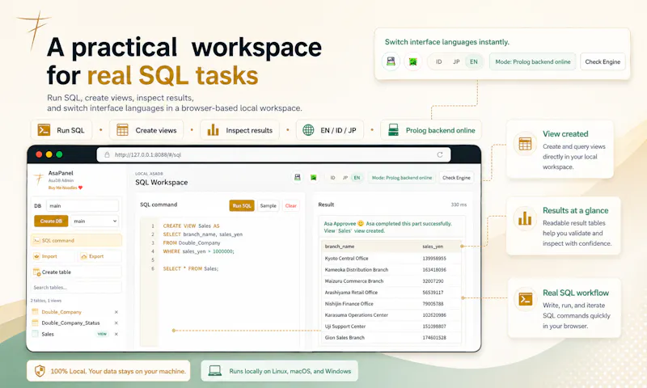The width and height of the screenshot is (647, 388).
Task: Click Check Engine in the top callout card
Action: (603, 62)
